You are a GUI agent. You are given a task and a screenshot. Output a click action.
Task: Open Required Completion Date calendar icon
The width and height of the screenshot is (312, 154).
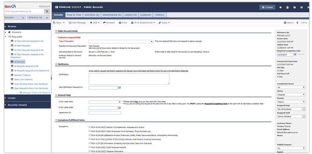(295, 54)
